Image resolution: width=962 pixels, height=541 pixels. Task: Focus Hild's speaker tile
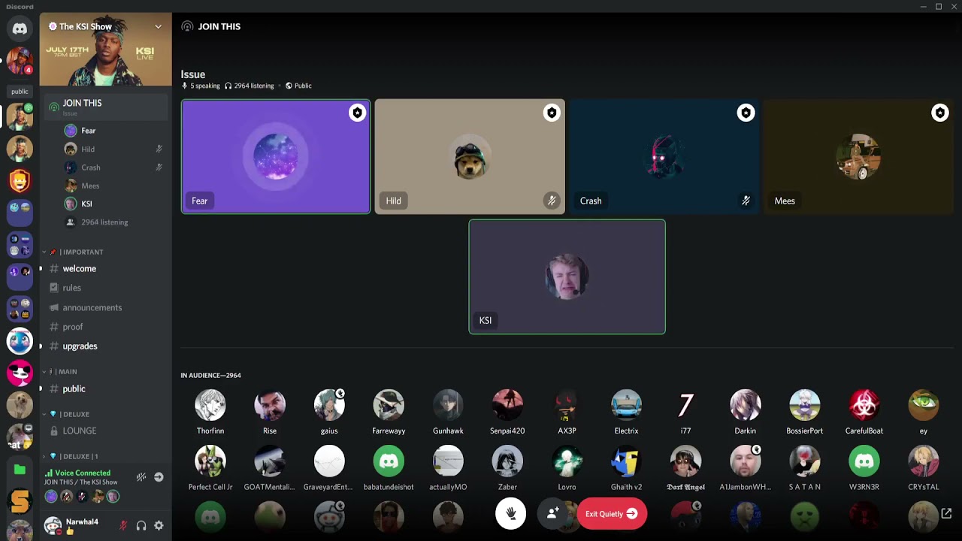[470, 156]
